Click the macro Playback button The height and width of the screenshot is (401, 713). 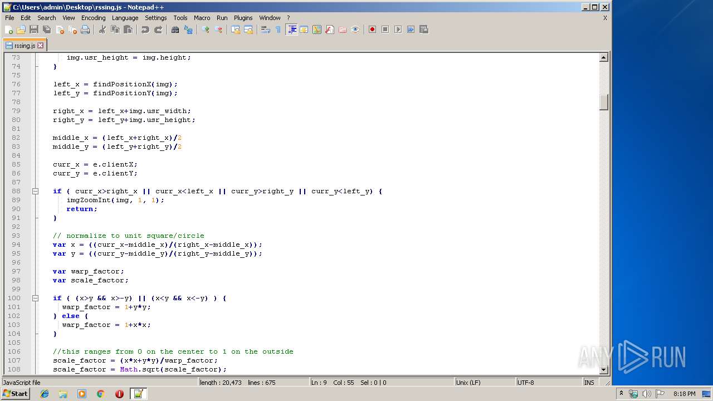398,30
